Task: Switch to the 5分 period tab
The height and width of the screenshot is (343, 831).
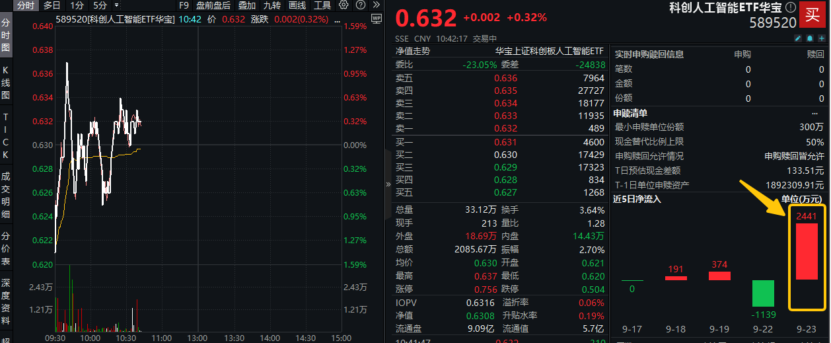Action: tap(100, 5)
